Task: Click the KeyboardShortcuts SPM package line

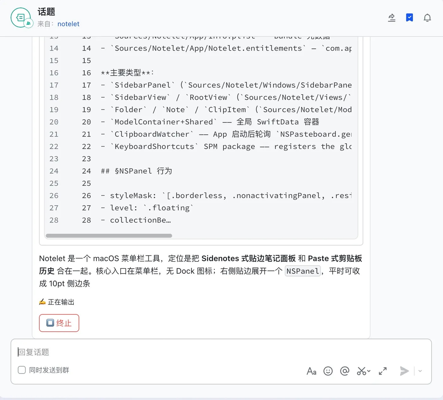Action: pos(226,147)
